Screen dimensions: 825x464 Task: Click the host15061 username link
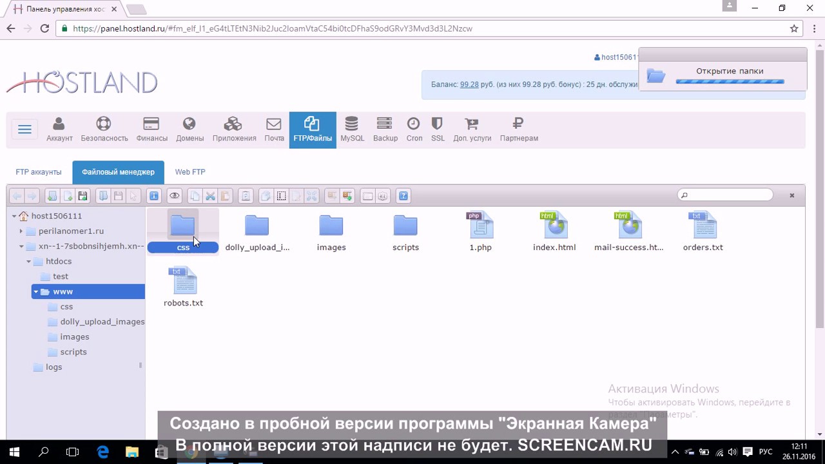pyautogui.click(x=616, y=57)
